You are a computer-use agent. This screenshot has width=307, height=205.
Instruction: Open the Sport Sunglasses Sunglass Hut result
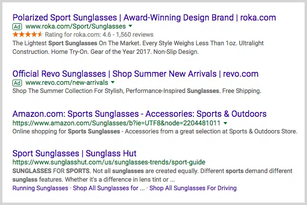click(74, 154)
